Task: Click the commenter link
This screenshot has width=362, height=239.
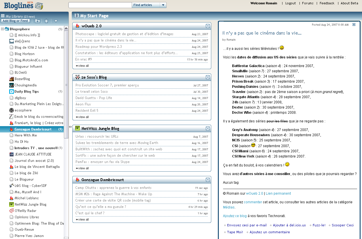Action: 253,202
